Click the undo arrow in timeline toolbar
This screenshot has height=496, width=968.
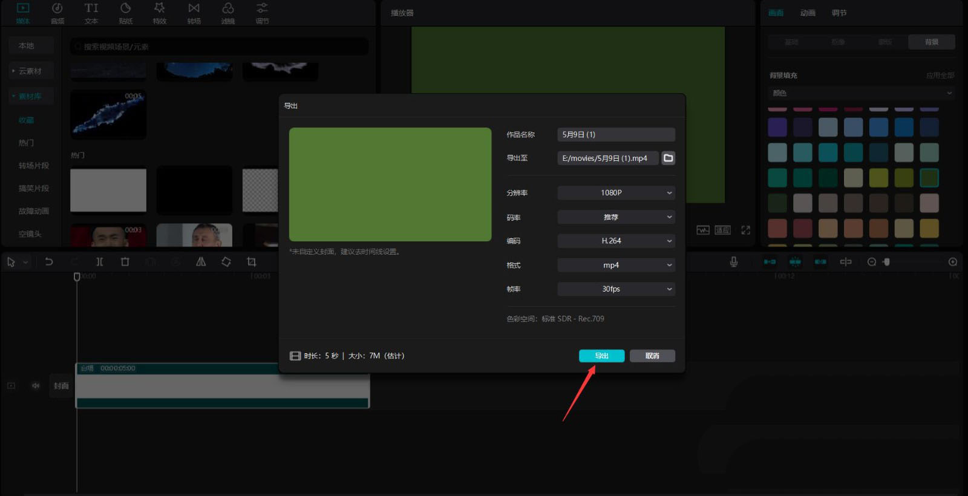tap(49, 262)
